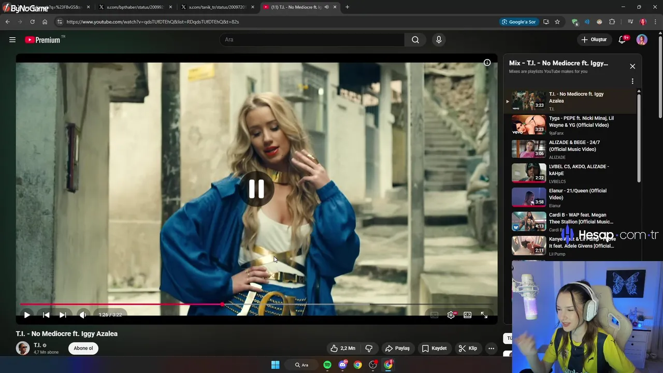Viewport: 663px width, 373px height.
Task: Play Cardi B - WAP from mix
Action: (570, 222)
